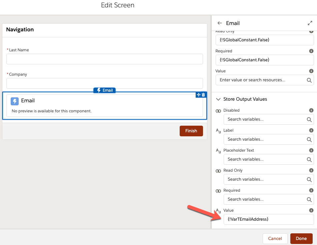
Task: Click search icon in Value resource field
Action: tap(309, 80)
